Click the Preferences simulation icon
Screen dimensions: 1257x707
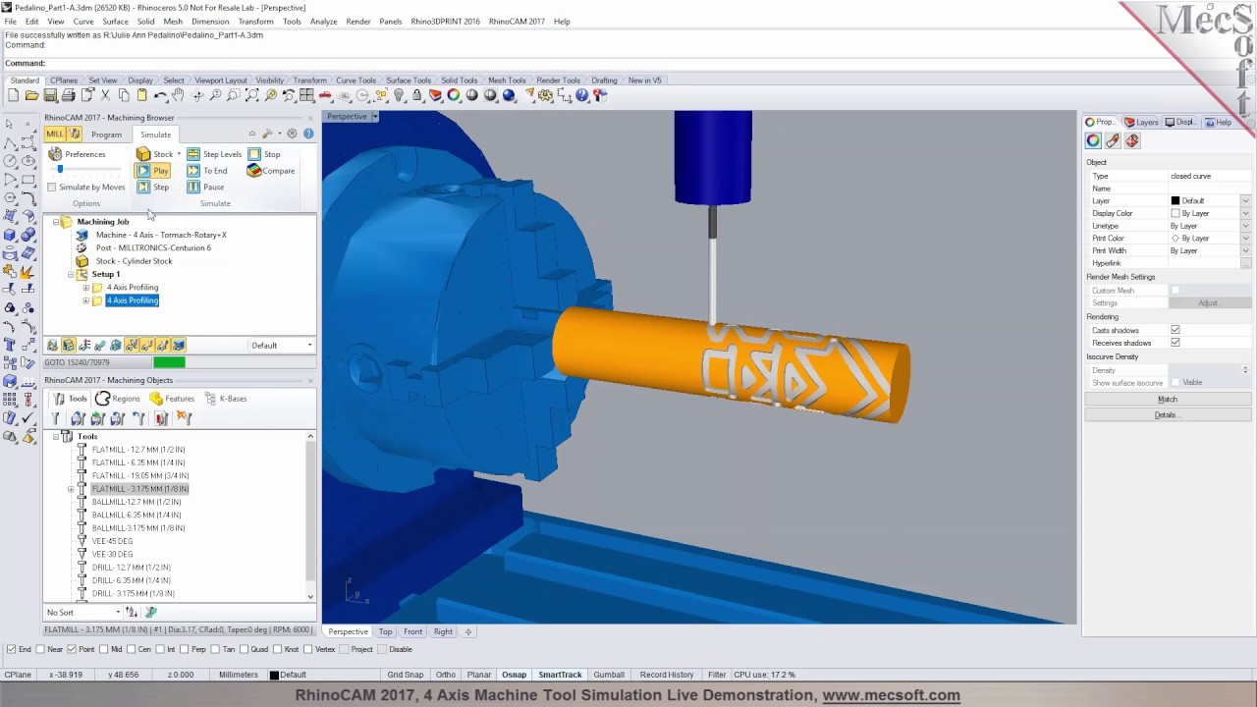55,154
